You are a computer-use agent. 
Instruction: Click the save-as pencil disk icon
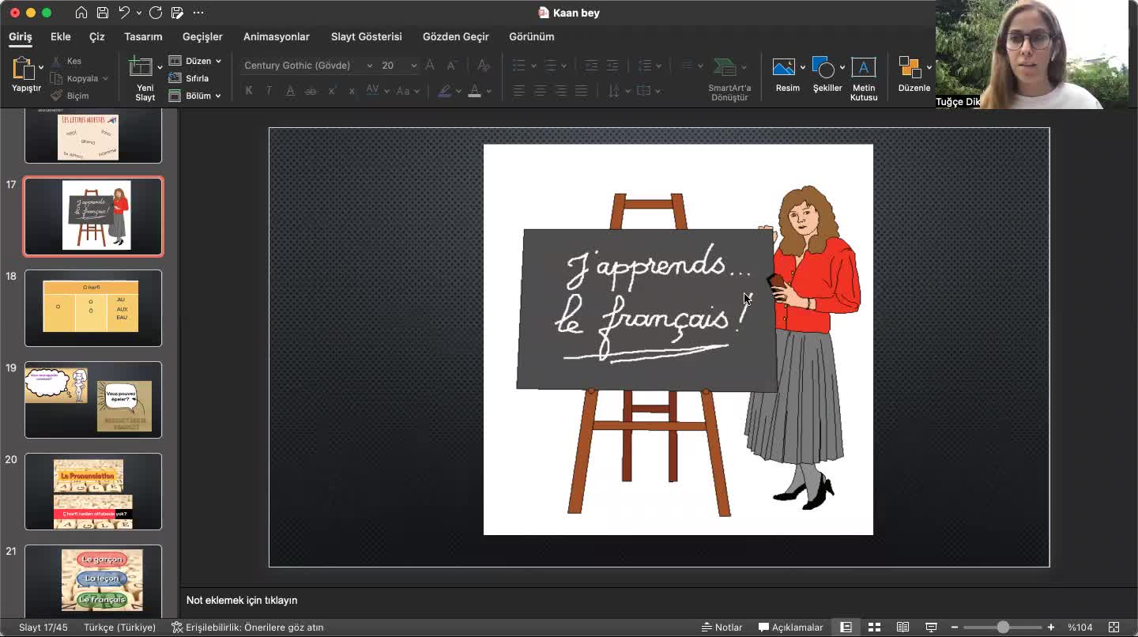click(177, 13)
